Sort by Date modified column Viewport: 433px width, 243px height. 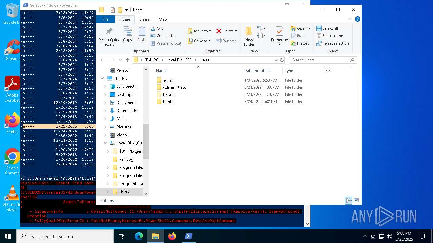click(262, 71)
